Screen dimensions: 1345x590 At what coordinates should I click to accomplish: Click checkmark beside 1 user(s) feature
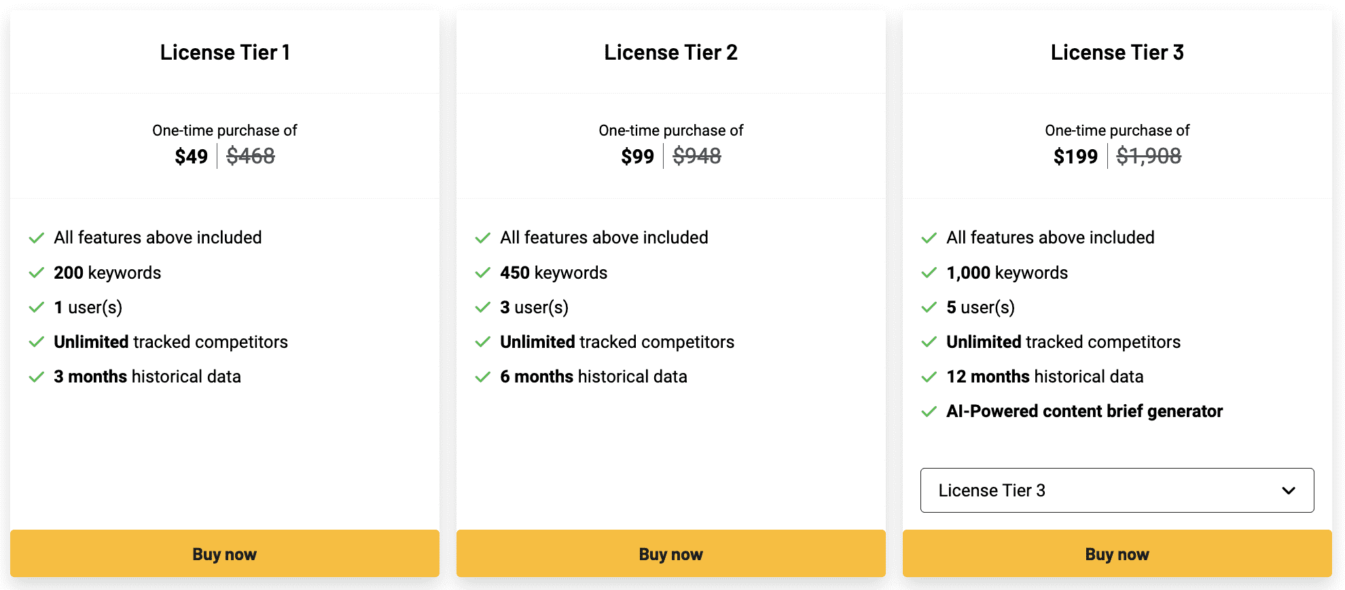click(x=37, y=308)
